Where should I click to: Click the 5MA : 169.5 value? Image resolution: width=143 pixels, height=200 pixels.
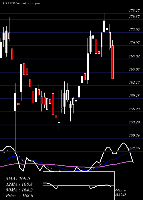tap(18, 179)
